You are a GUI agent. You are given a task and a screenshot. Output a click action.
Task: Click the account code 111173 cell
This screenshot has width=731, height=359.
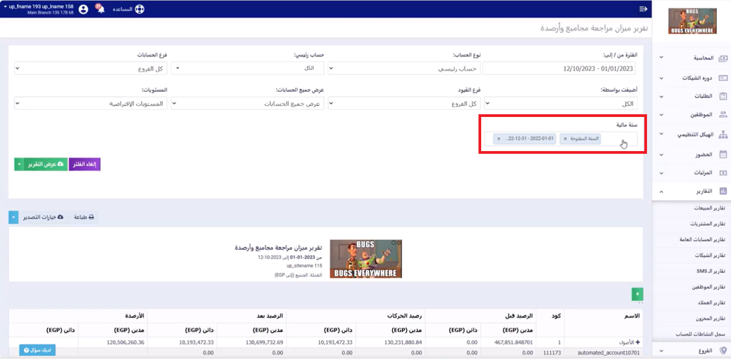(552, 352)
